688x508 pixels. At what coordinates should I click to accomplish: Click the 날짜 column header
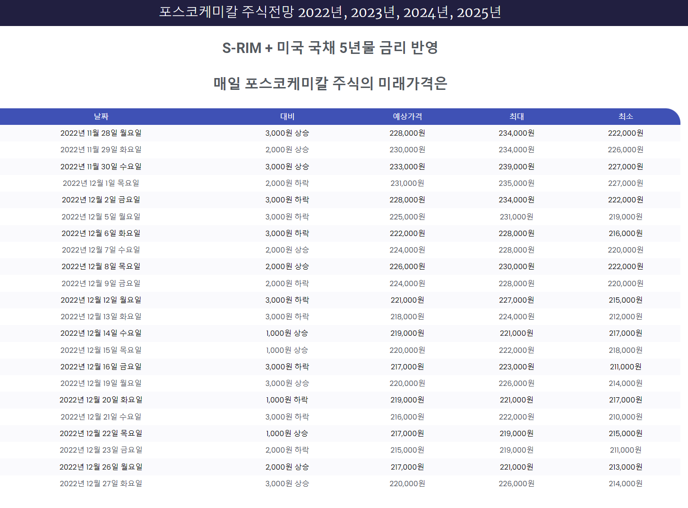tap(101, 116)
